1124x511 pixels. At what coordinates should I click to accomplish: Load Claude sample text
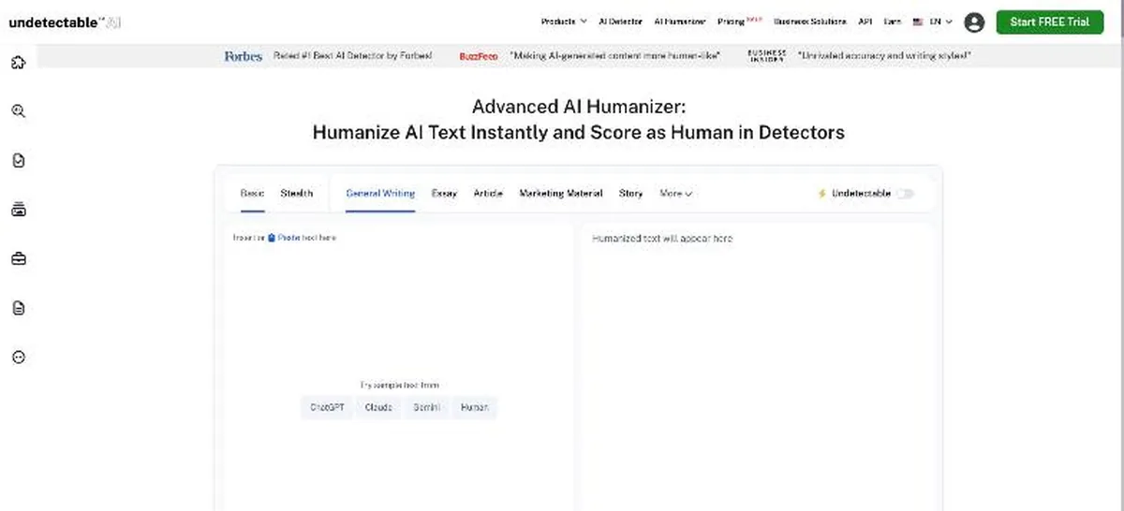click(378, 408)
